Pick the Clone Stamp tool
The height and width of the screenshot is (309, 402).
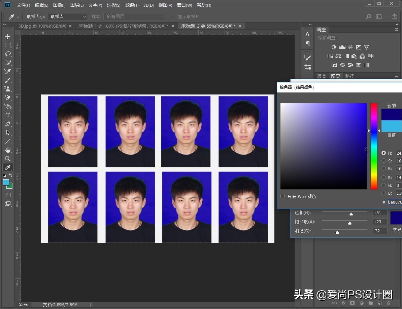pyautogui.click(x=7, y=89)
